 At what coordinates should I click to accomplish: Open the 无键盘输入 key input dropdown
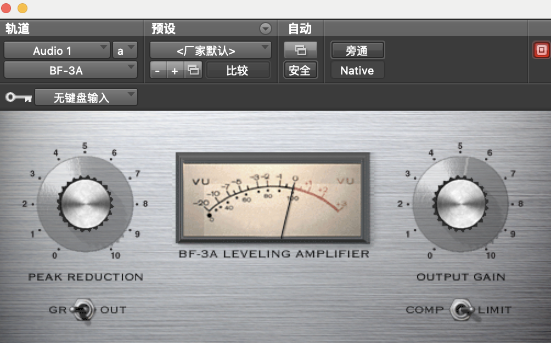click(86, 98)
